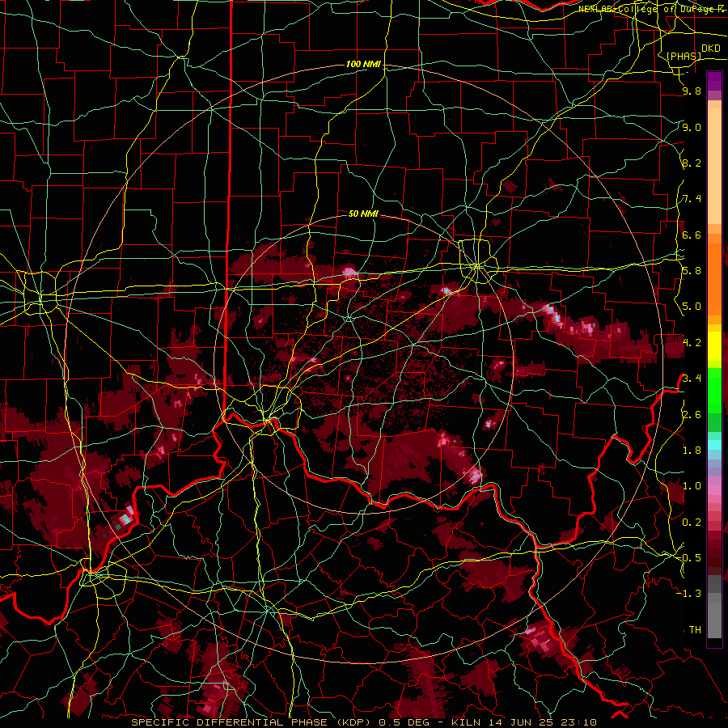The height and width of the screenshot is (728, 728).
Task: Click the 5.8 value on the color scale
Action: click(692, 271)
